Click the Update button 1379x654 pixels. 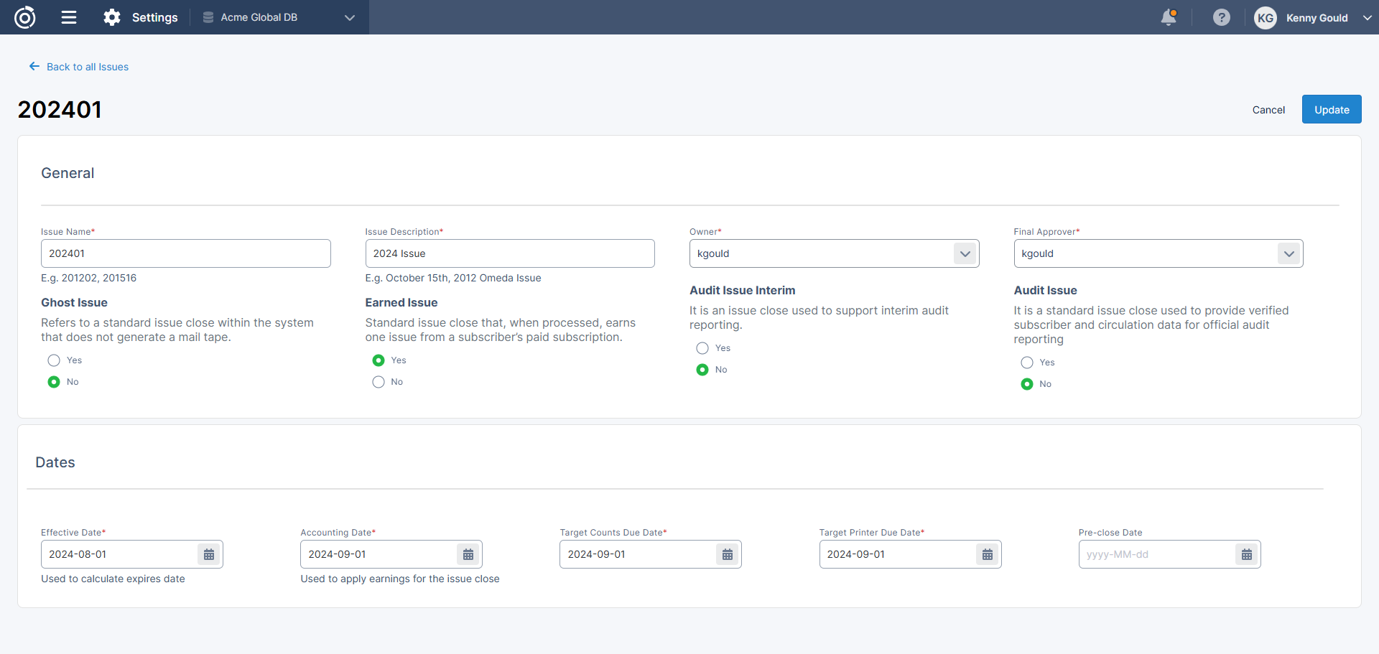pos(1331,109)
